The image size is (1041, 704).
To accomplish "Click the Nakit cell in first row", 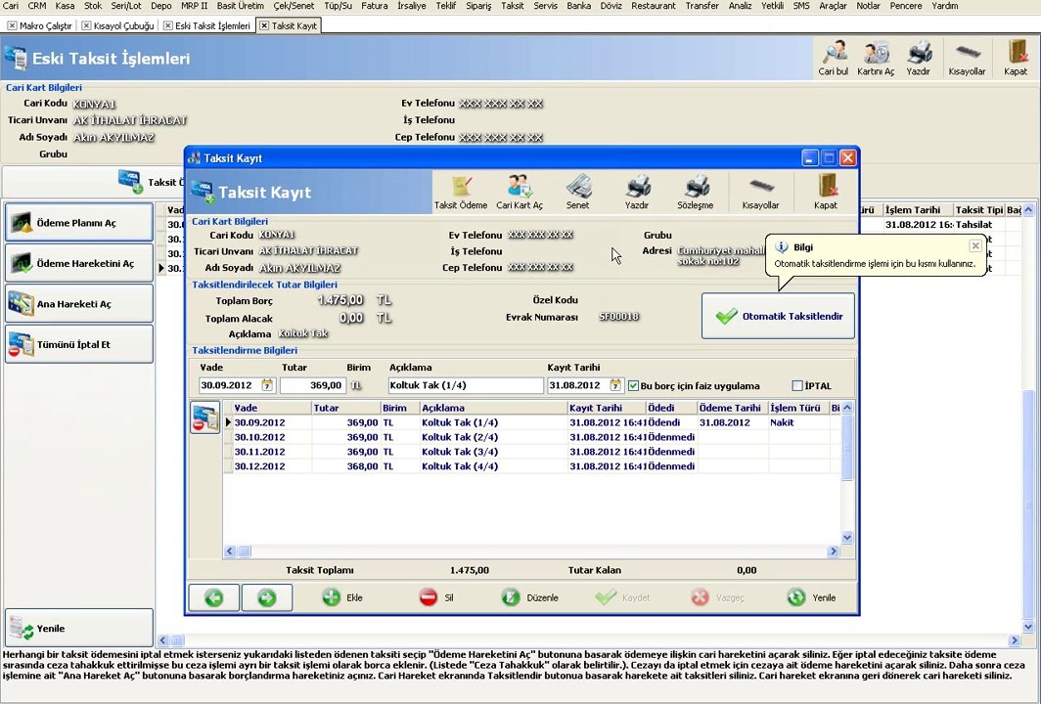I will (x=798, y=422).
